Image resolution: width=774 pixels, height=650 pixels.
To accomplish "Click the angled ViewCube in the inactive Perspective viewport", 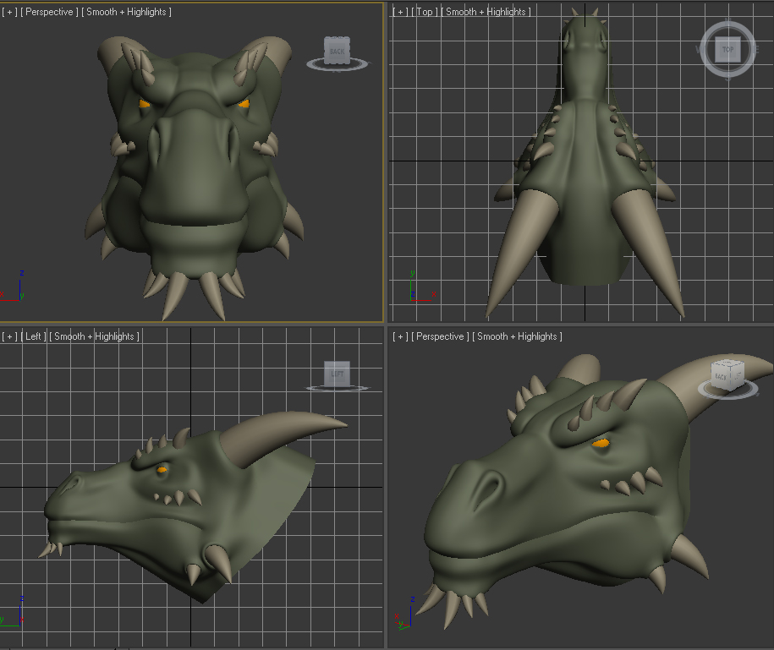I will click(727, 375).
